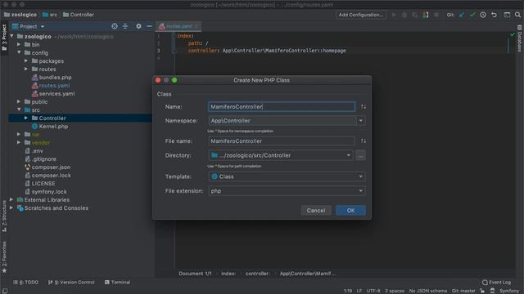Click the lock icon in status bar
This screenshot has width=524, height=294.
pyautogui.click(x=482, y=291)
